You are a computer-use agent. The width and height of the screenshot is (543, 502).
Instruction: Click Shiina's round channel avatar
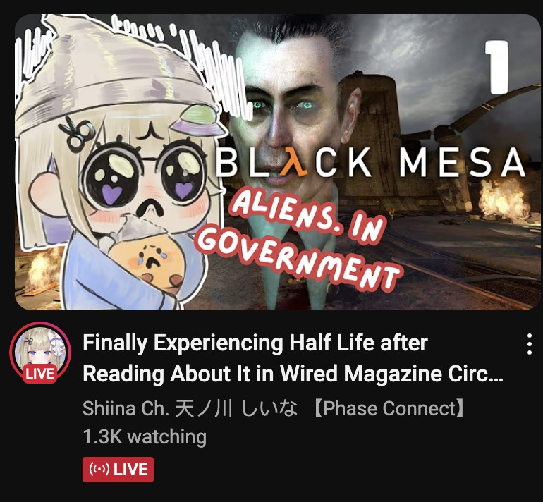pyautogui.click(x=40, y=353)
